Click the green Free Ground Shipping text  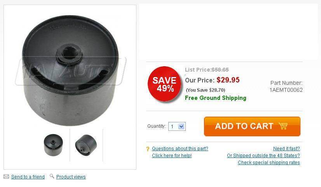[216, 98]
